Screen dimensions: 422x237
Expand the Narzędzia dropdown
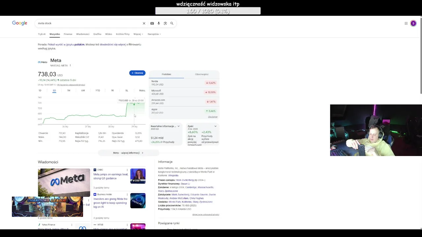(x=154, y=34)
